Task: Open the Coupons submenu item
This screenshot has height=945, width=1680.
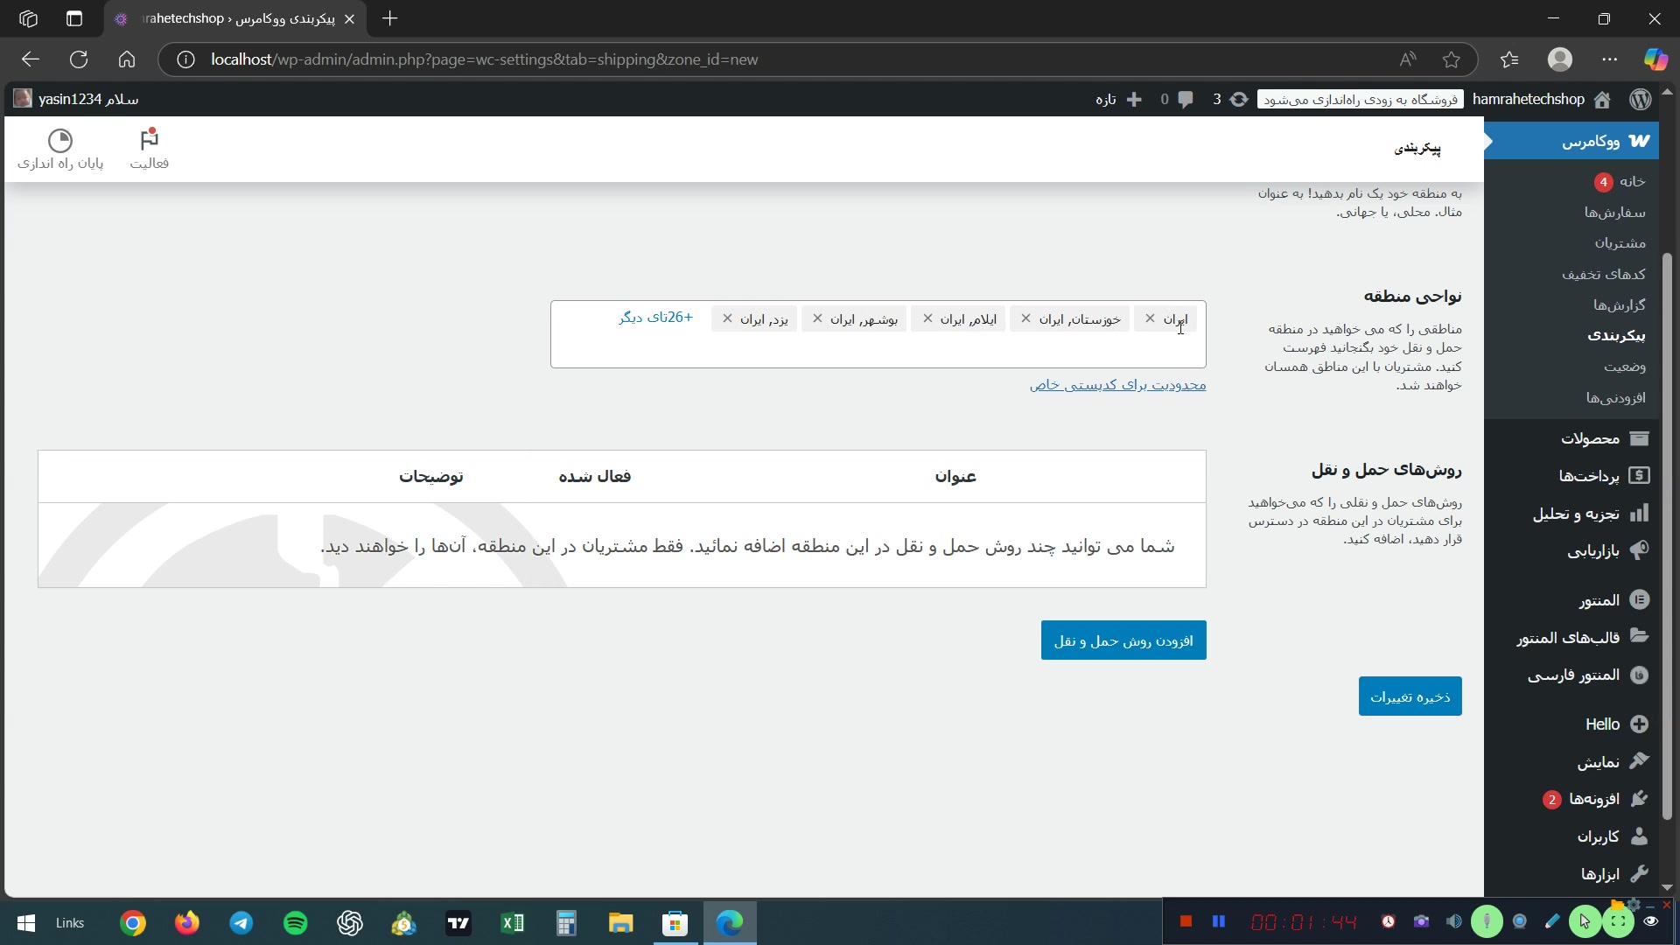Action: point(1603,274)
